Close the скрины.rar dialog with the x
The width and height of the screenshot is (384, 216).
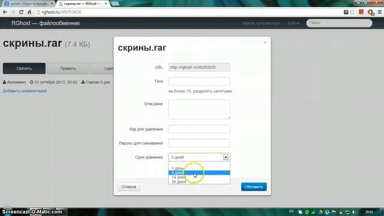265,43
